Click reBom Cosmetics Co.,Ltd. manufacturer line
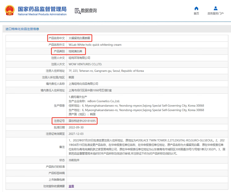The width and height of the screenshot is (231, 192). (x=94, y=101)
